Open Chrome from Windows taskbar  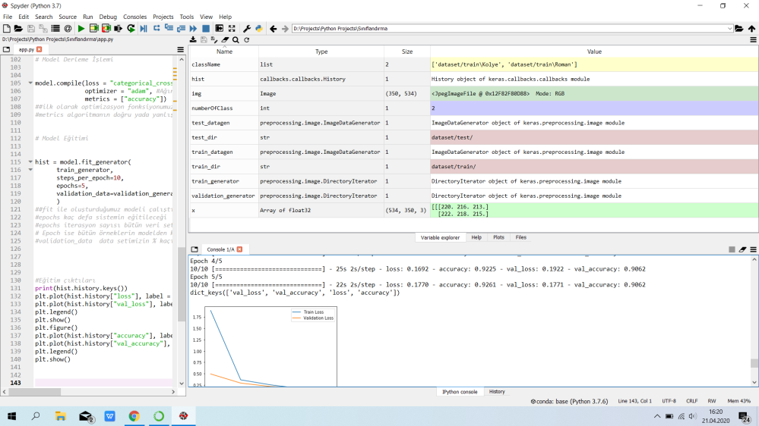[134, 416]
